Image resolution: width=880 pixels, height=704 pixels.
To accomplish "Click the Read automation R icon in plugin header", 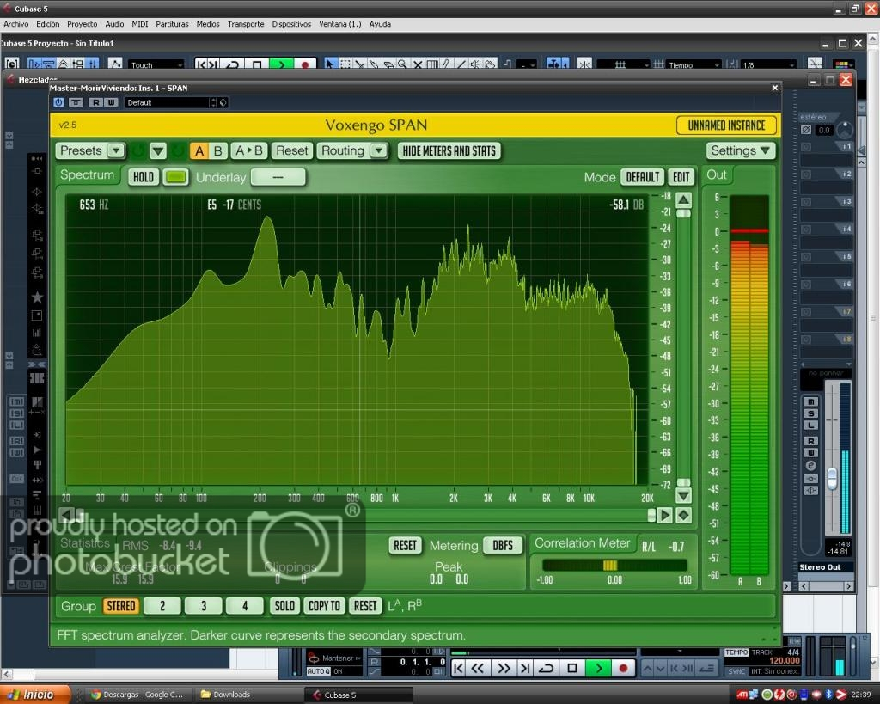I will (94, 102).
